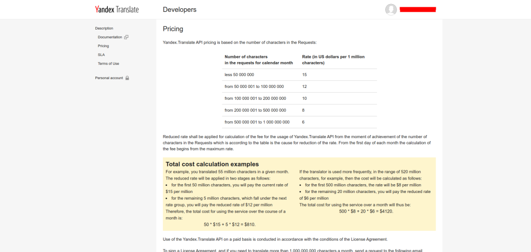Click the 'from 50 000 001 to 100 000 000' row

coord(299,86)
